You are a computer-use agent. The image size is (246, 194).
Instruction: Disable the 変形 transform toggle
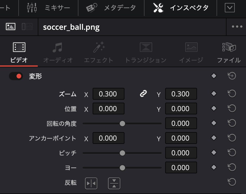(x=16, y=76)
